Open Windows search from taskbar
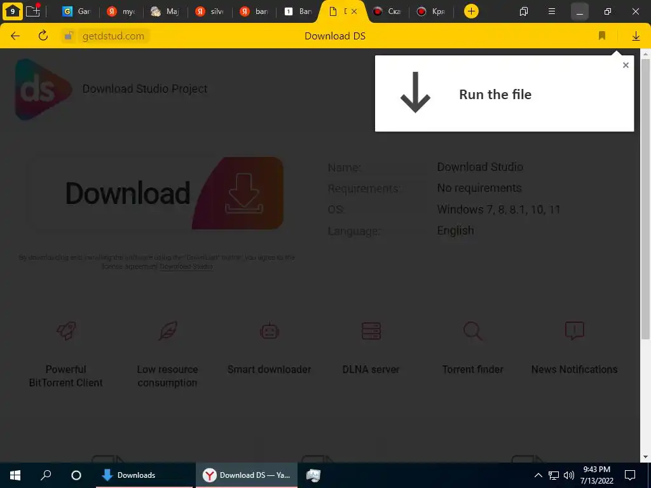Image resolution: width=651 pixels, height=488 pixels. click(46, 475)
